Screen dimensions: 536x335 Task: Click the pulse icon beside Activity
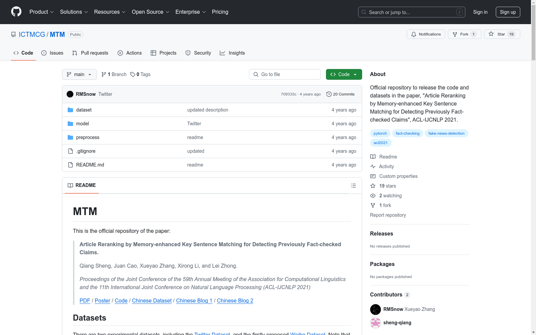pyautogui.click(x=373, y=166)
